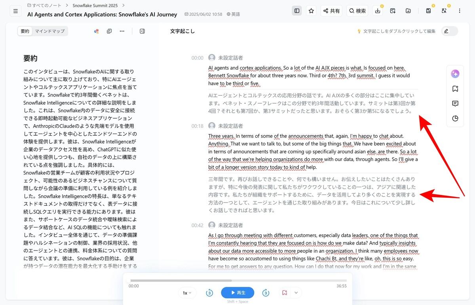Click the transcript text starting 'Three years. In terms'
Viewport: 475px width, 305px height.
point(313,152)
